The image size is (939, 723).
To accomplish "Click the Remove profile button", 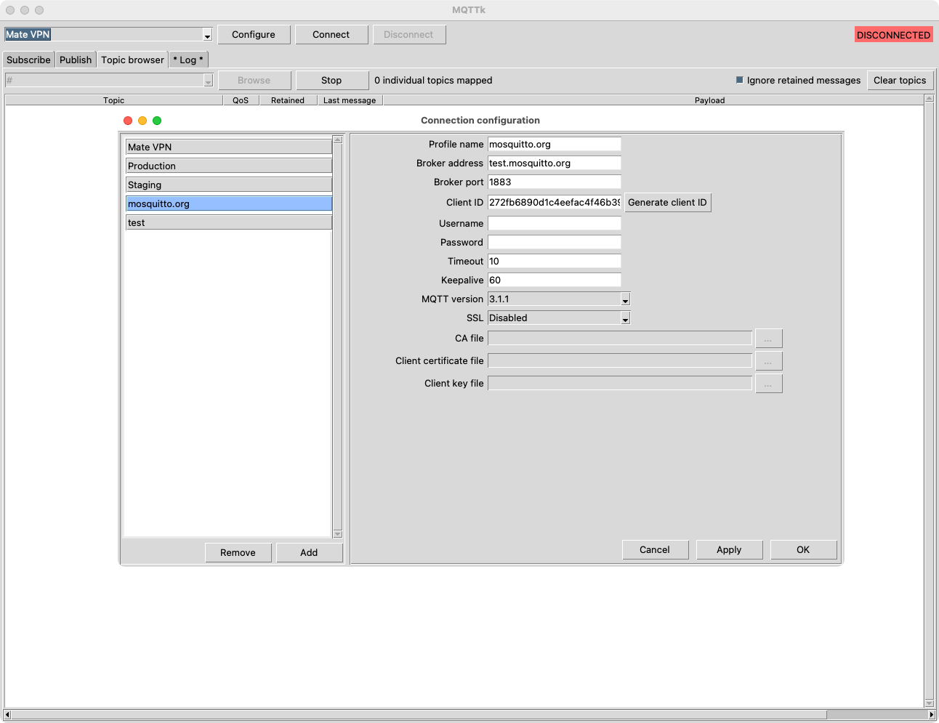I will pyautogui.click(x=238, y=553).
